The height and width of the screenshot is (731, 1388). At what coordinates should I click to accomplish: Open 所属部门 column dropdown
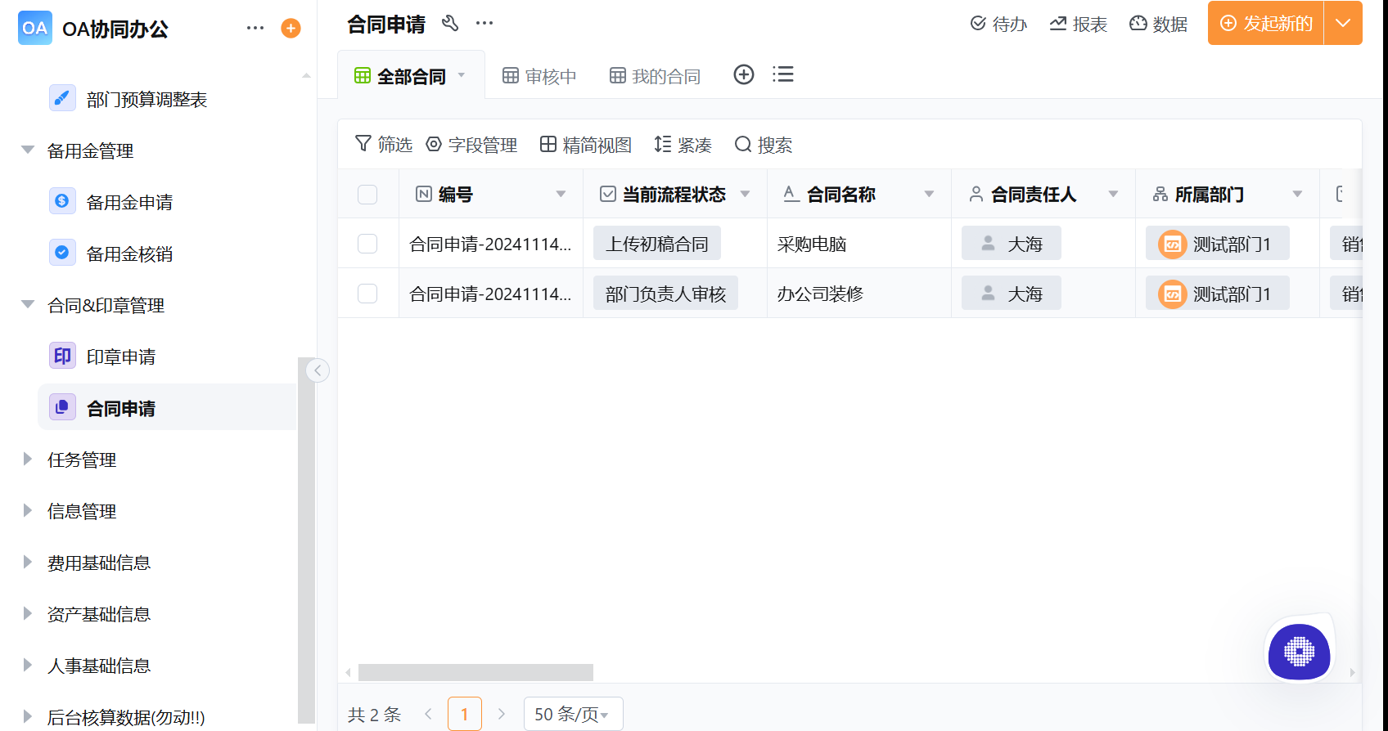click(1298, 195)
